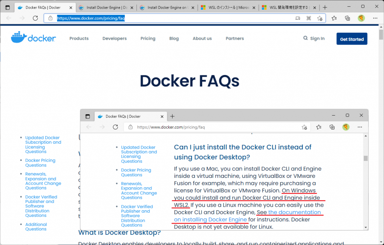Screen dimensions: 384x245
Task: Create a QR code for this page
Action: [x=309, y=18]
